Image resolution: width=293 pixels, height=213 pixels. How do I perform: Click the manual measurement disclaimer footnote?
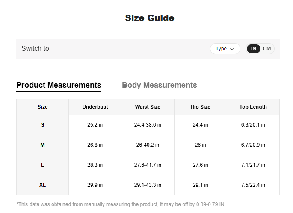(121, 204)
